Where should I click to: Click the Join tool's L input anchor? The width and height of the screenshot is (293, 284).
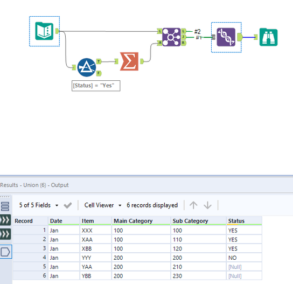(x=159, y=31)
